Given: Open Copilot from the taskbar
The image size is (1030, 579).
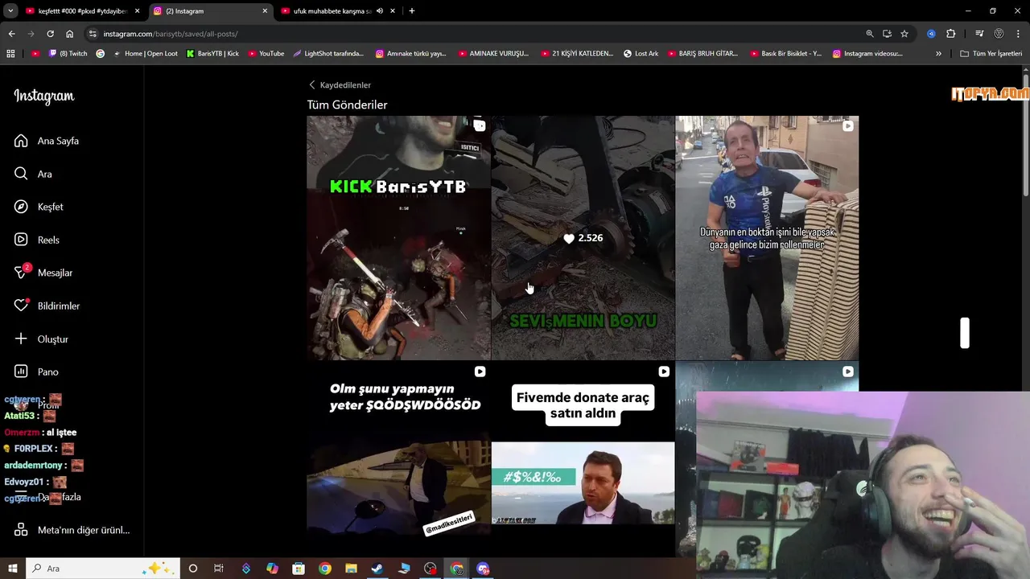Looking at the screenshot, I should coord(272,569).
